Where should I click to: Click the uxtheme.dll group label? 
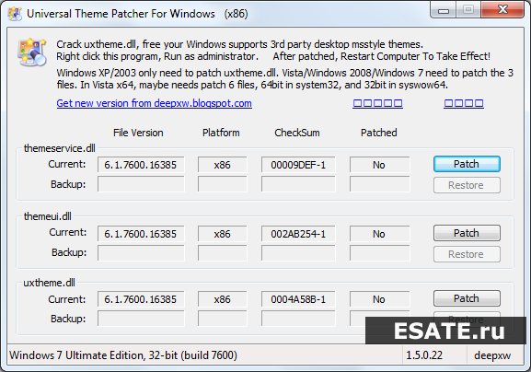point(49,283)
